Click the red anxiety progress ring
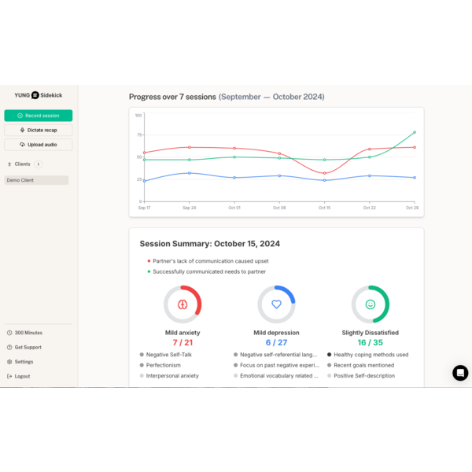Screen dimensions: 472x472 pyautogui.click(x=183, y=304)
